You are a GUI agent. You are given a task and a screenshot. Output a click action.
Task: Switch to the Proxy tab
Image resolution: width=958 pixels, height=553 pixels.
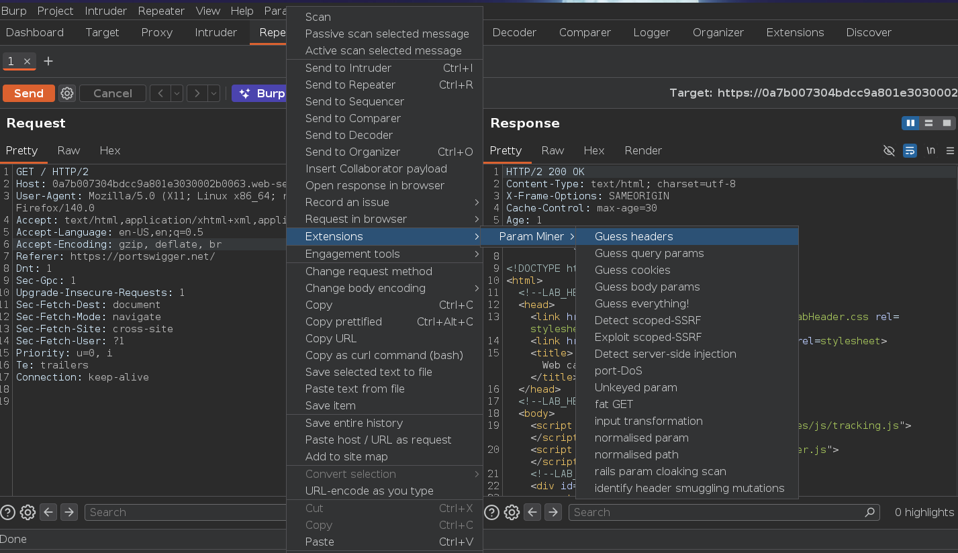point(157,32)
